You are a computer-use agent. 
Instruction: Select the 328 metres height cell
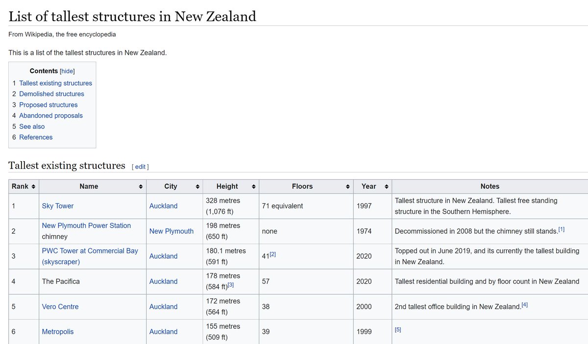pyautogui.click(x=231, y=206)
